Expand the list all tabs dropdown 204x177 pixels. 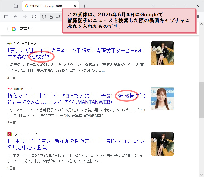pyautogui.click(x=153, y=6)
